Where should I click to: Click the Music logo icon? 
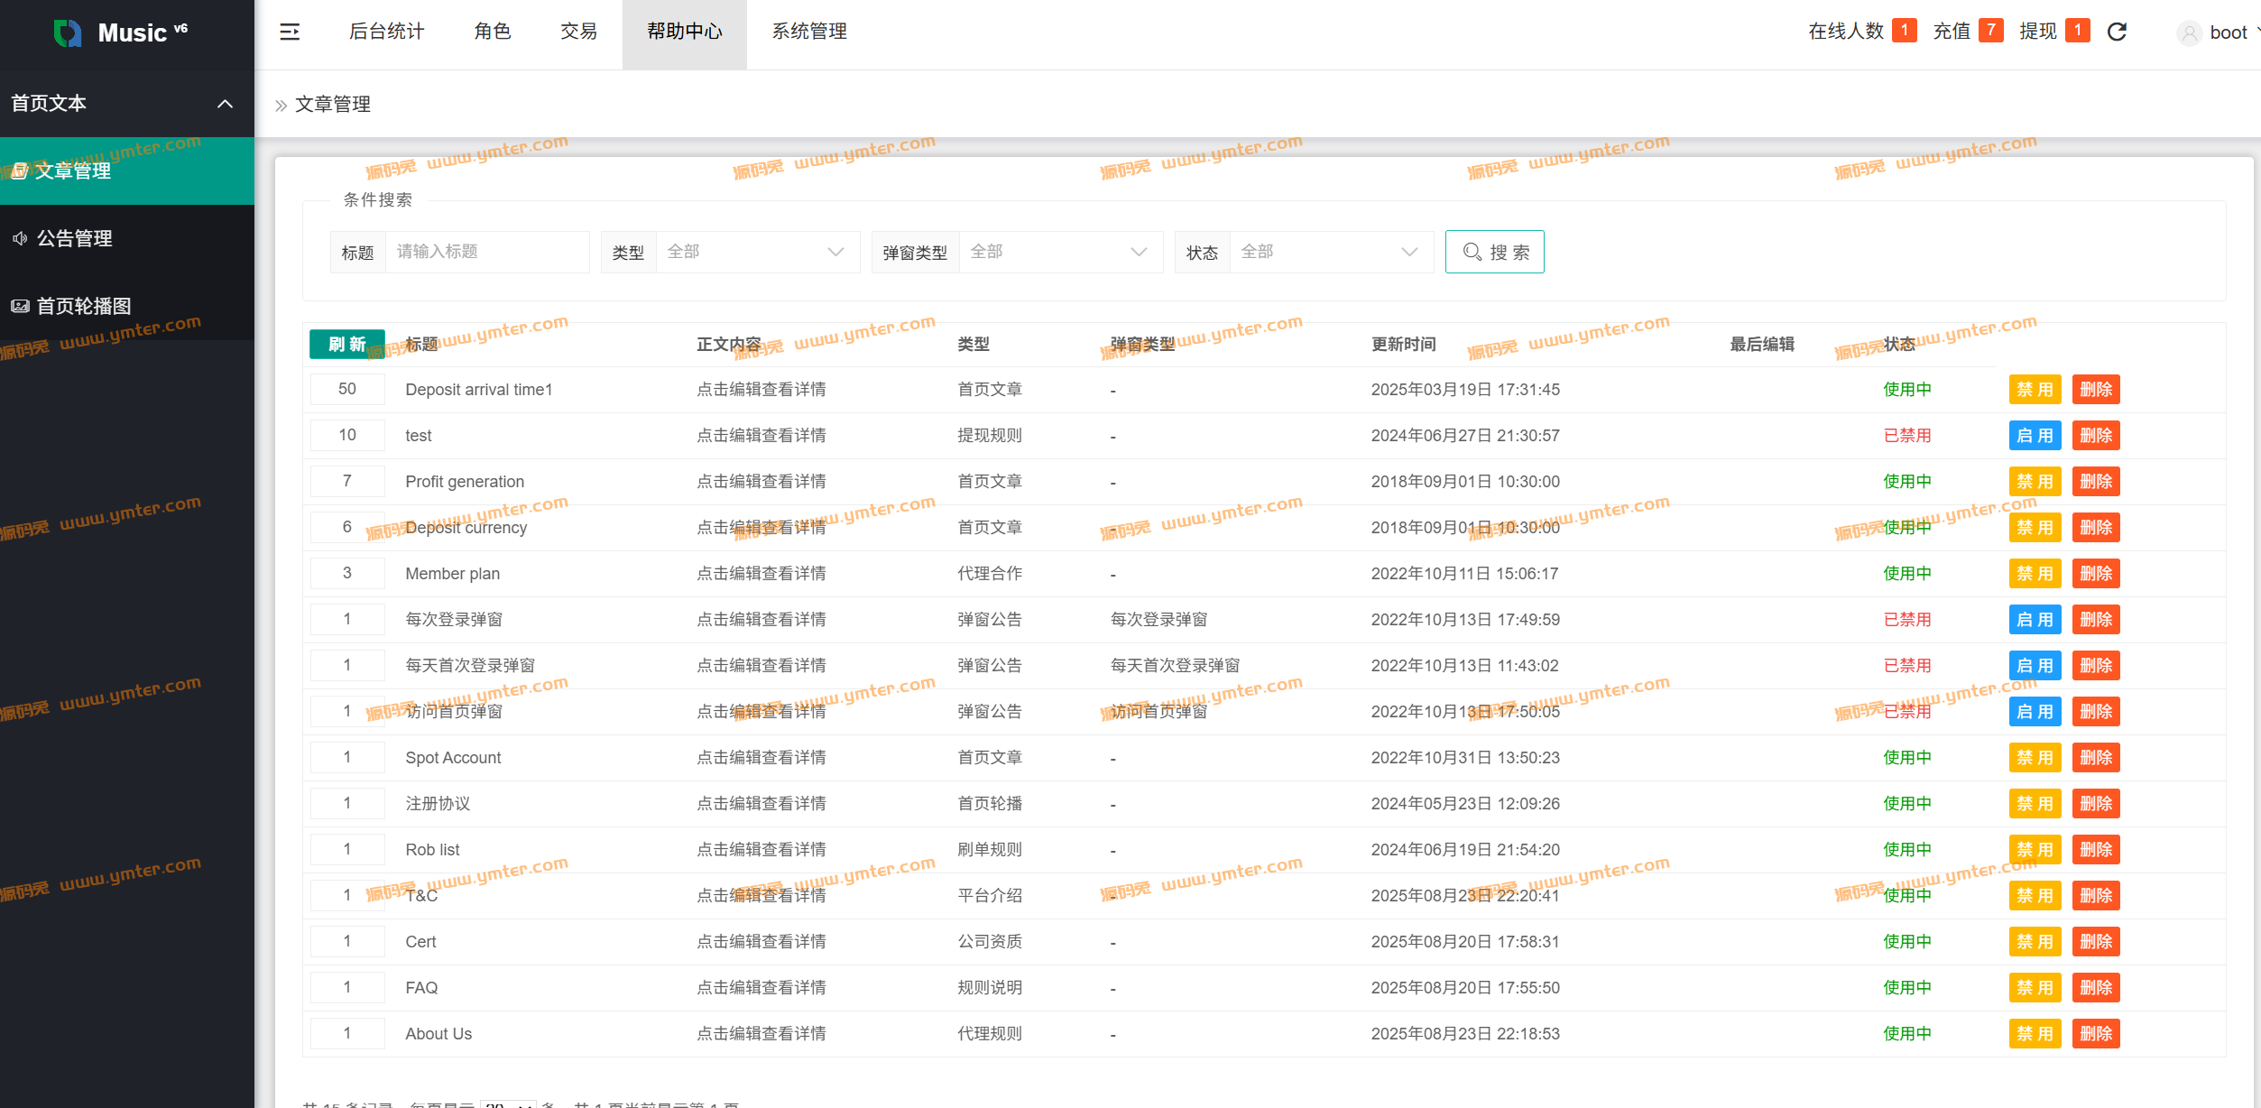[x=68, y=32]
